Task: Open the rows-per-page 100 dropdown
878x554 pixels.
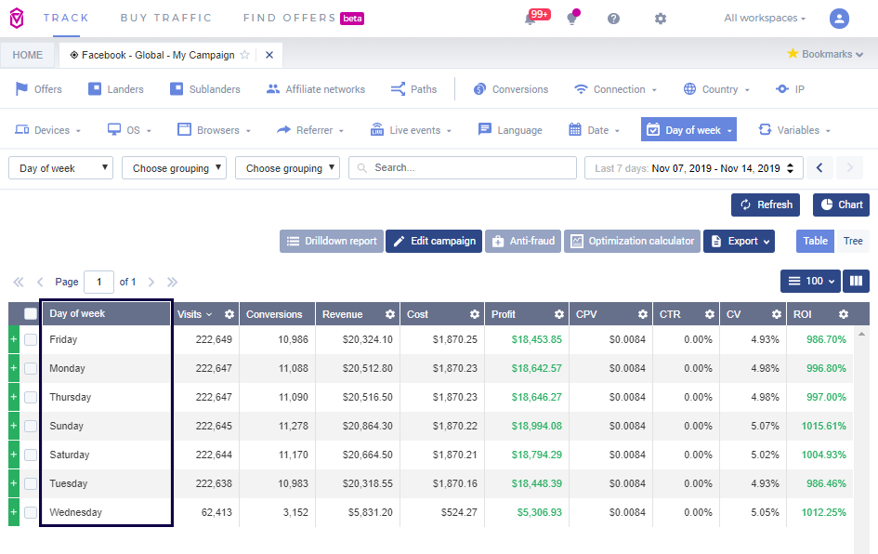Action: point(810,281)
